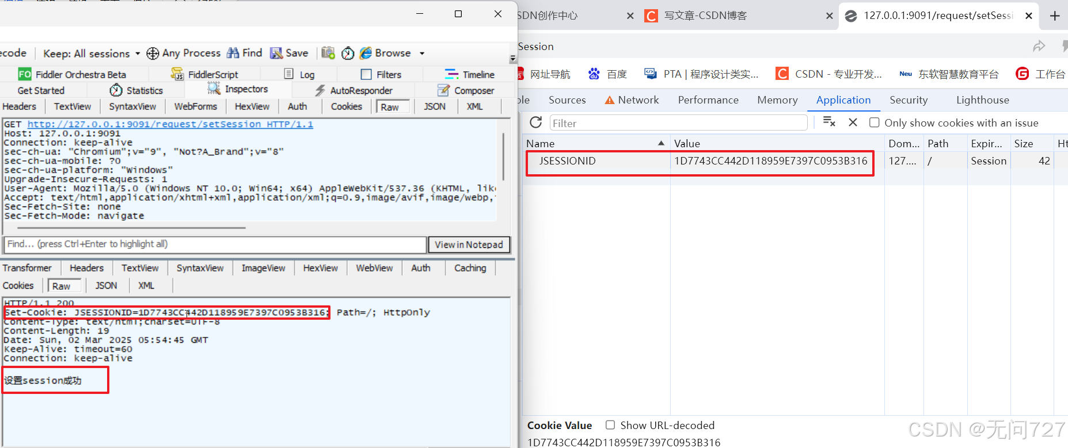Click the share arrow icon in address bar
Image resolution: width=1068 pixels, height=448 pixels.
[1039, 47]
